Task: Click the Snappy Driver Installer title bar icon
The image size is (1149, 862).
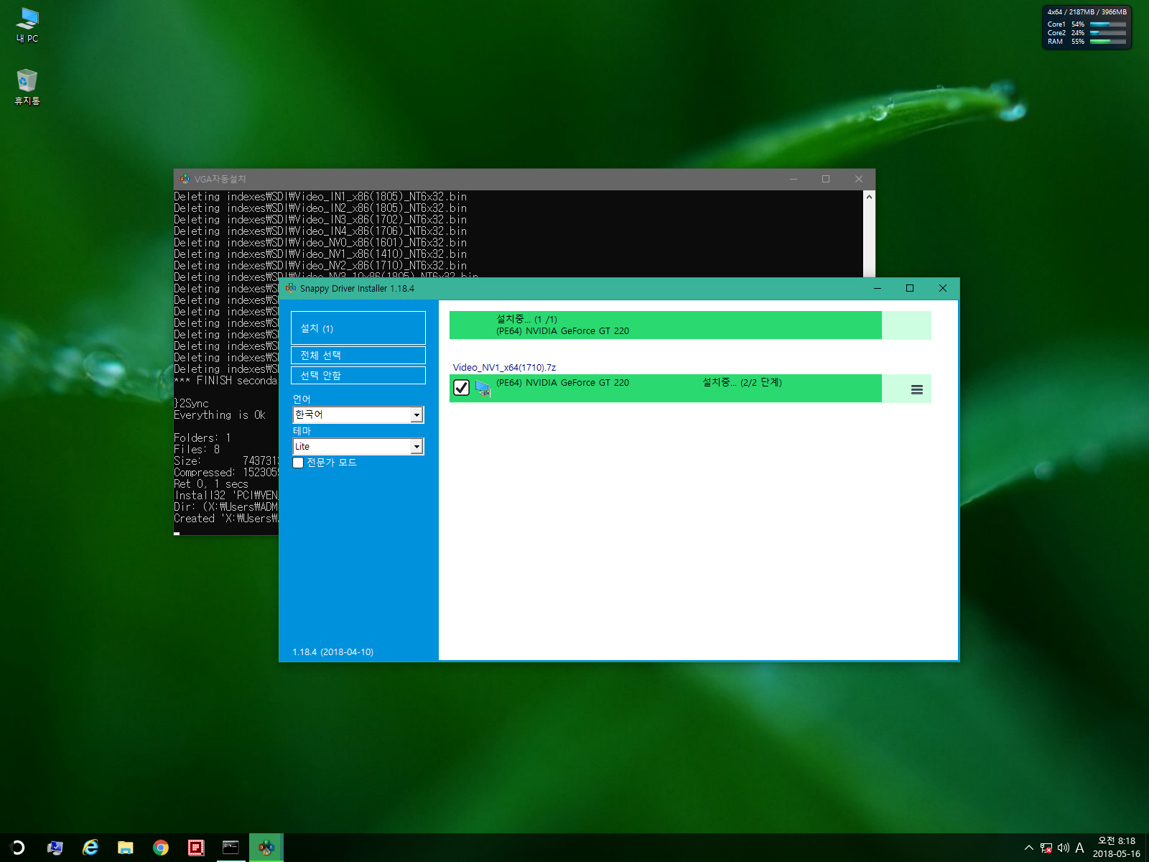Action: point(290,288)
